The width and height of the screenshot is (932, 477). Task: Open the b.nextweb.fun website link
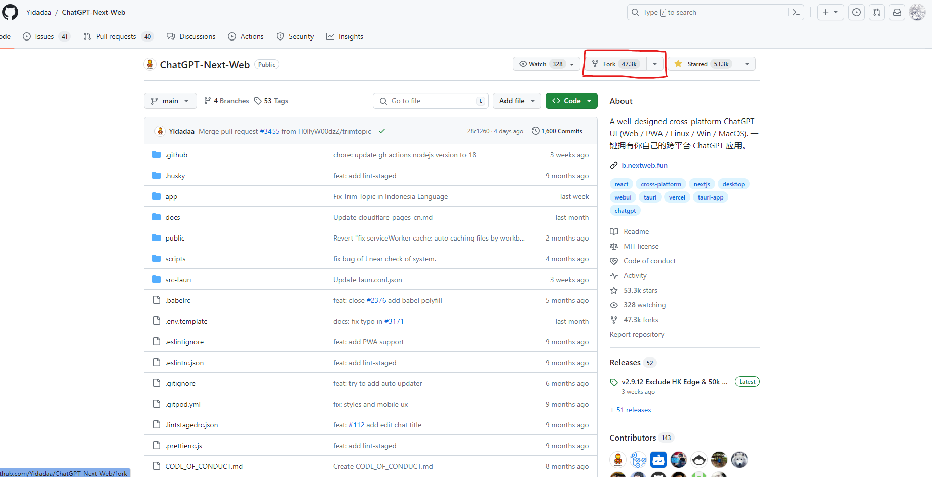click(x=644, y=165)
